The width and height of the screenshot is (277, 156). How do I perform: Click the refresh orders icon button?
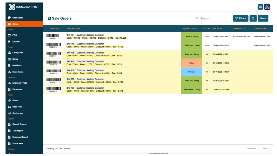253,18
